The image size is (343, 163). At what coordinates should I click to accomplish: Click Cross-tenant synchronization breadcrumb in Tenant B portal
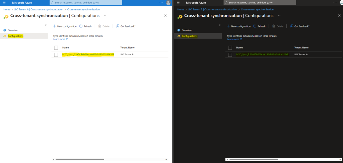(x=257, y=10)
